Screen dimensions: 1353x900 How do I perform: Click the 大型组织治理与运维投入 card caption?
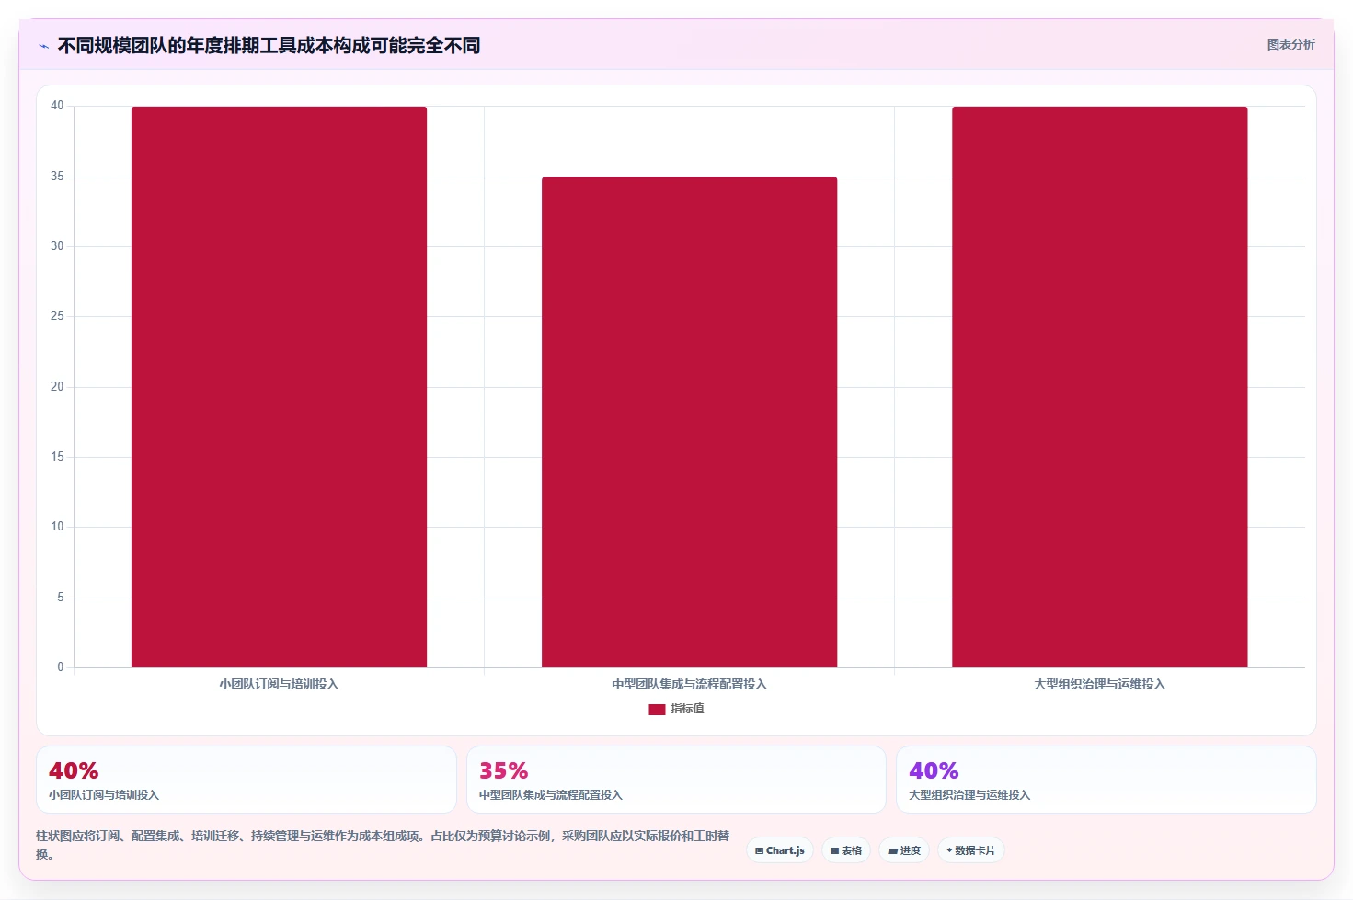coord(969,795)
